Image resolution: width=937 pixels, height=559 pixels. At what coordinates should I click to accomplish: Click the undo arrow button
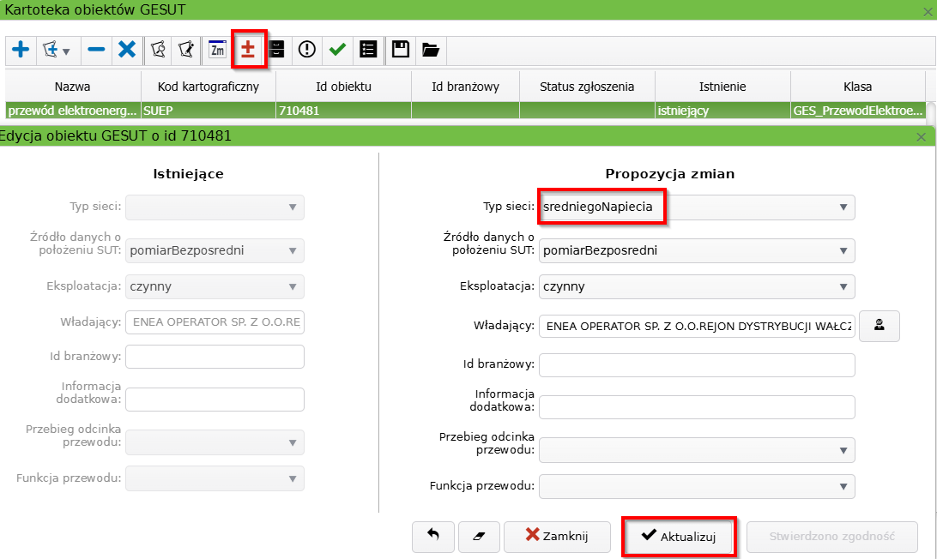coord(433,536)
